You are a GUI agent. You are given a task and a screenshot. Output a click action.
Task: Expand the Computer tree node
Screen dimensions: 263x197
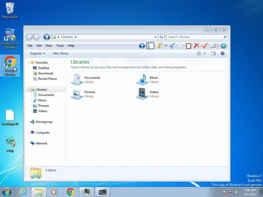29,133
